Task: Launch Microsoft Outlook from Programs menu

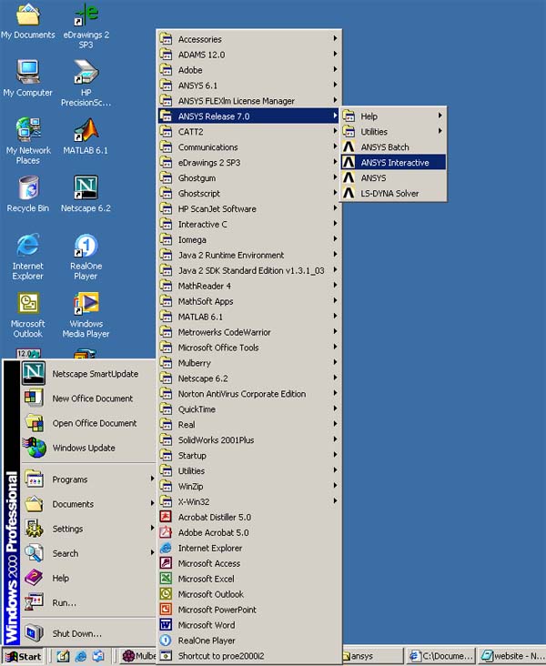Action: (249, 594)
